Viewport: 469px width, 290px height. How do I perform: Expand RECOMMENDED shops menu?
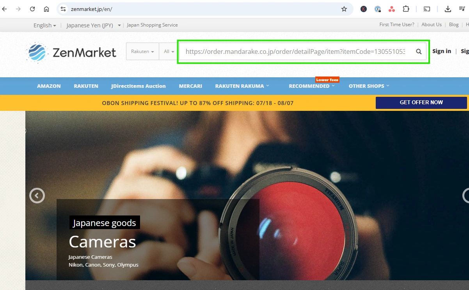click(311, 86)
